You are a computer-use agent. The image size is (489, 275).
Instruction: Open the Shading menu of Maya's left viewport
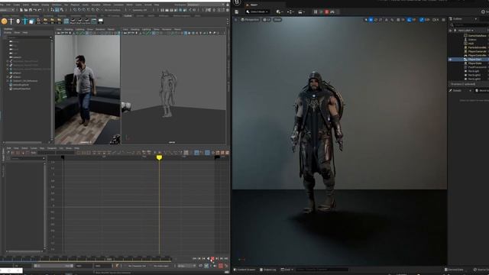click(68, 29)
